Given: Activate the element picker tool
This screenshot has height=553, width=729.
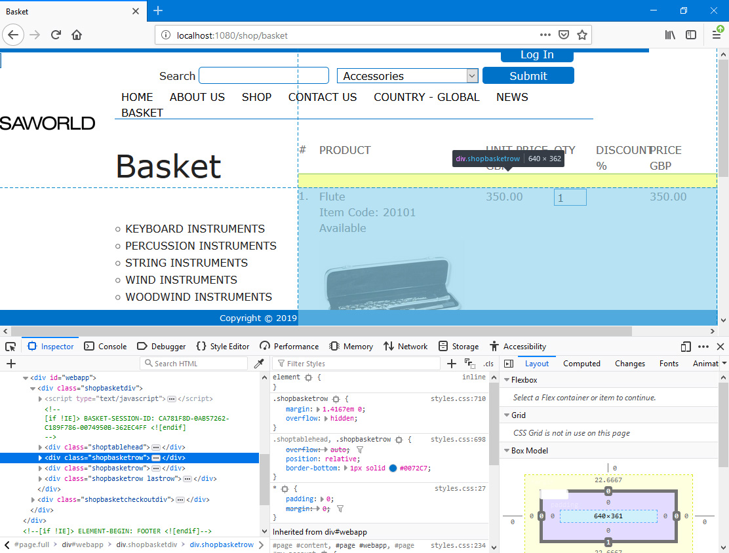Looking at the screenshot, I should [x=10, y=347].
